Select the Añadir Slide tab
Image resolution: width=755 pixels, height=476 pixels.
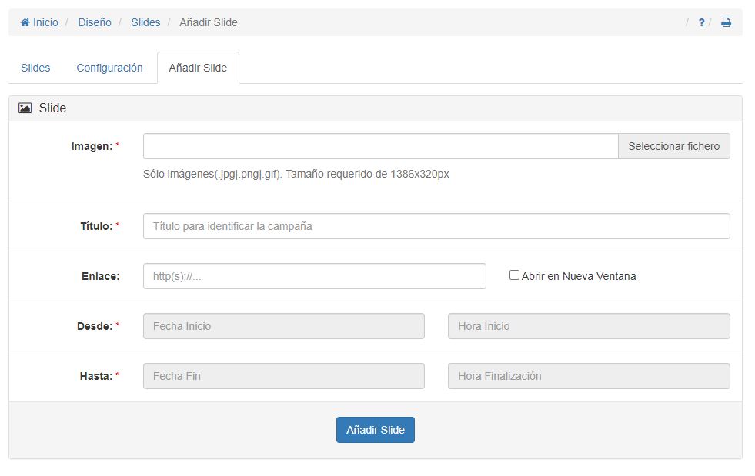pyautogui.click(x=199, y=67)
